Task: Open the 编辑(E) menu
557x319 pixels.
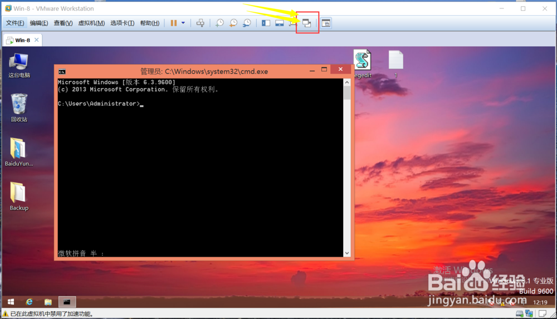Action: point(39,23)
